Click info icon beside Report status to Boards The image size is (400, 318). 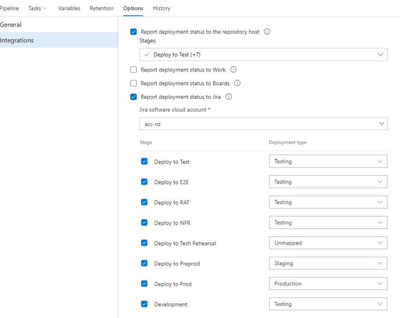(x=237, y=83)
